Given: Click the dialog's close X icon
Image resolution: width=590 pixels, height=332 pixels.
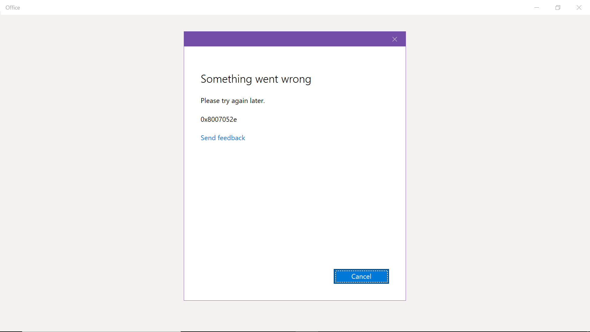Looking at the screenshot, I should [395, 39].
